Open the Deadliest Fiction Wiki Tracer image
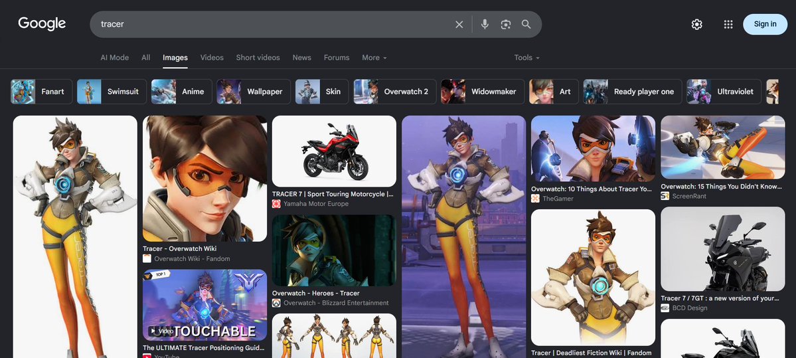This screenshot has width=796, height=358. tap(593, 277)
